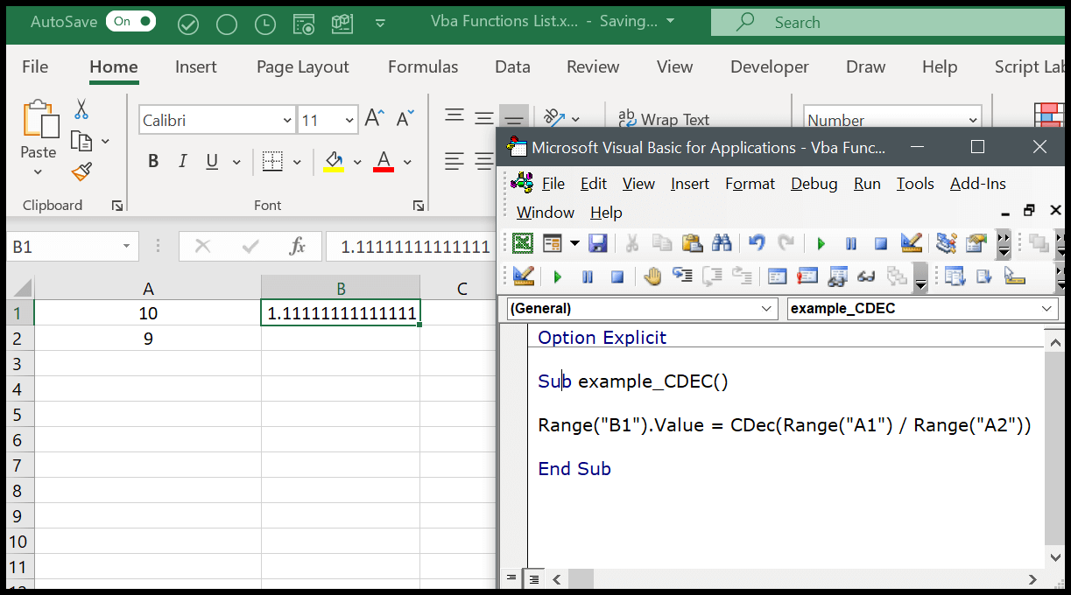The width and height of the screenshot is (1071, 595).
Task: Click the clock icon in Quick Access Toolbar
Action: coord(264,24)
